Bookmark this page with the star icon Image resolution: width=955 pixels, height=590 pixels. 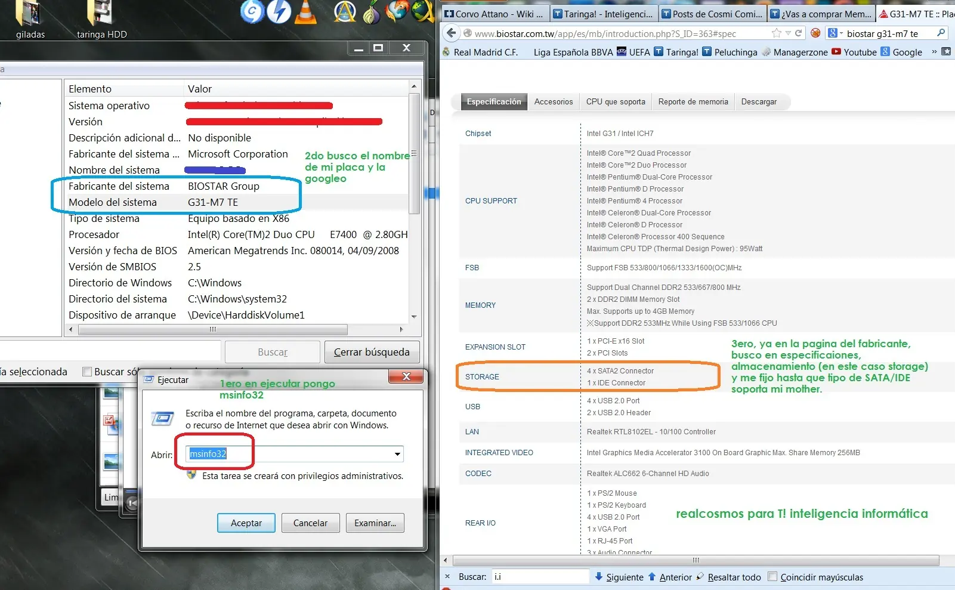click(776, 33)
